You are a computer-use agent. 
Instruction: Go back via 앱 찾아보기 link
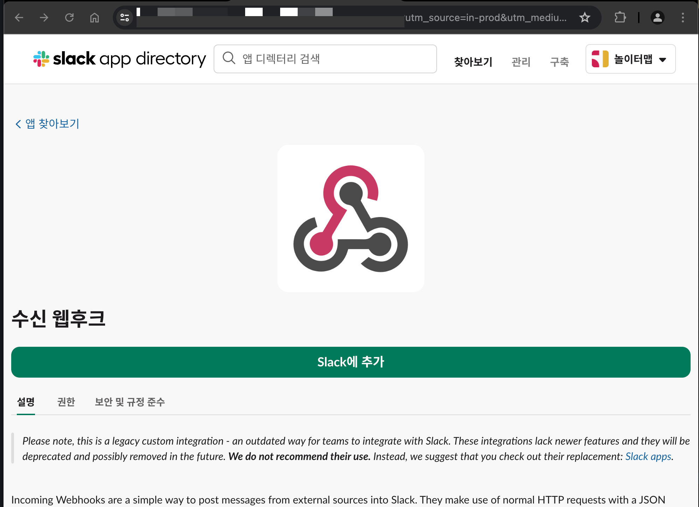point(48,123)
